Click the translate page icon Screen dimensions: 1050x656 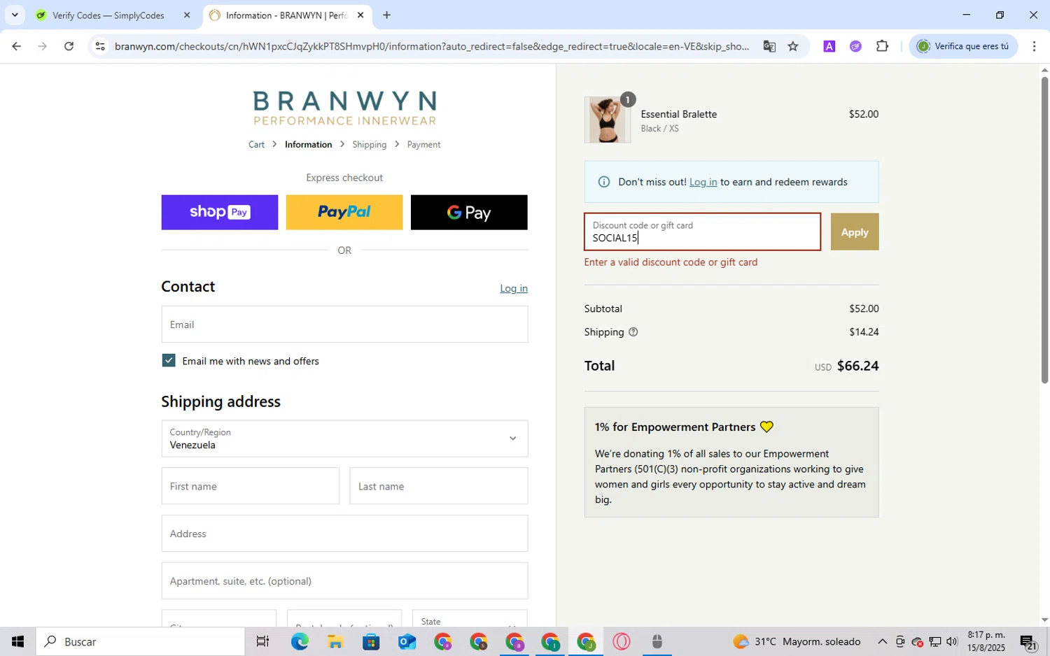pyautogui.click(x=769, y=47)
